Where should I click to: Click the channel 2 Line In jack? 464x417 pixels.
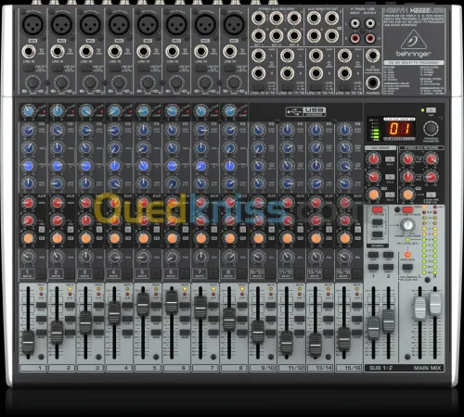[x=58, y=52]
